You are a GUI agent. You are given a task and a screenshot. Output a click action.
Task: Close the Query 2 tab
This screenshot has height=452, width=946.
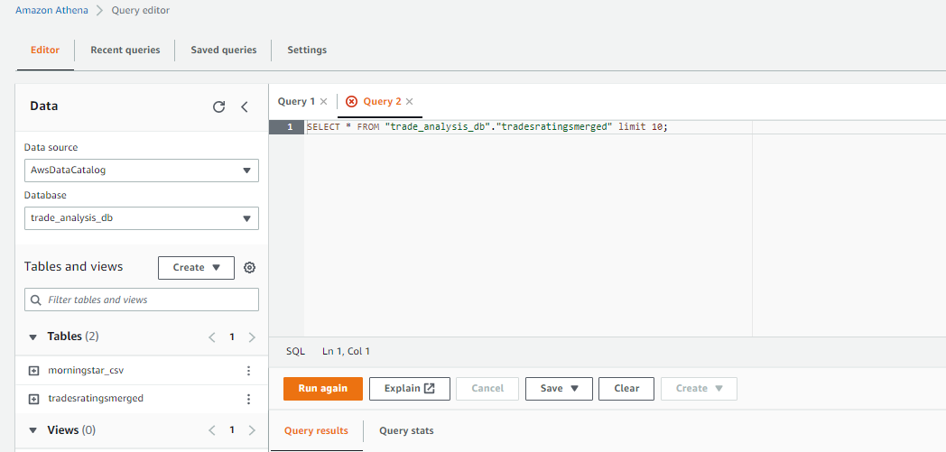click(409, 101)
